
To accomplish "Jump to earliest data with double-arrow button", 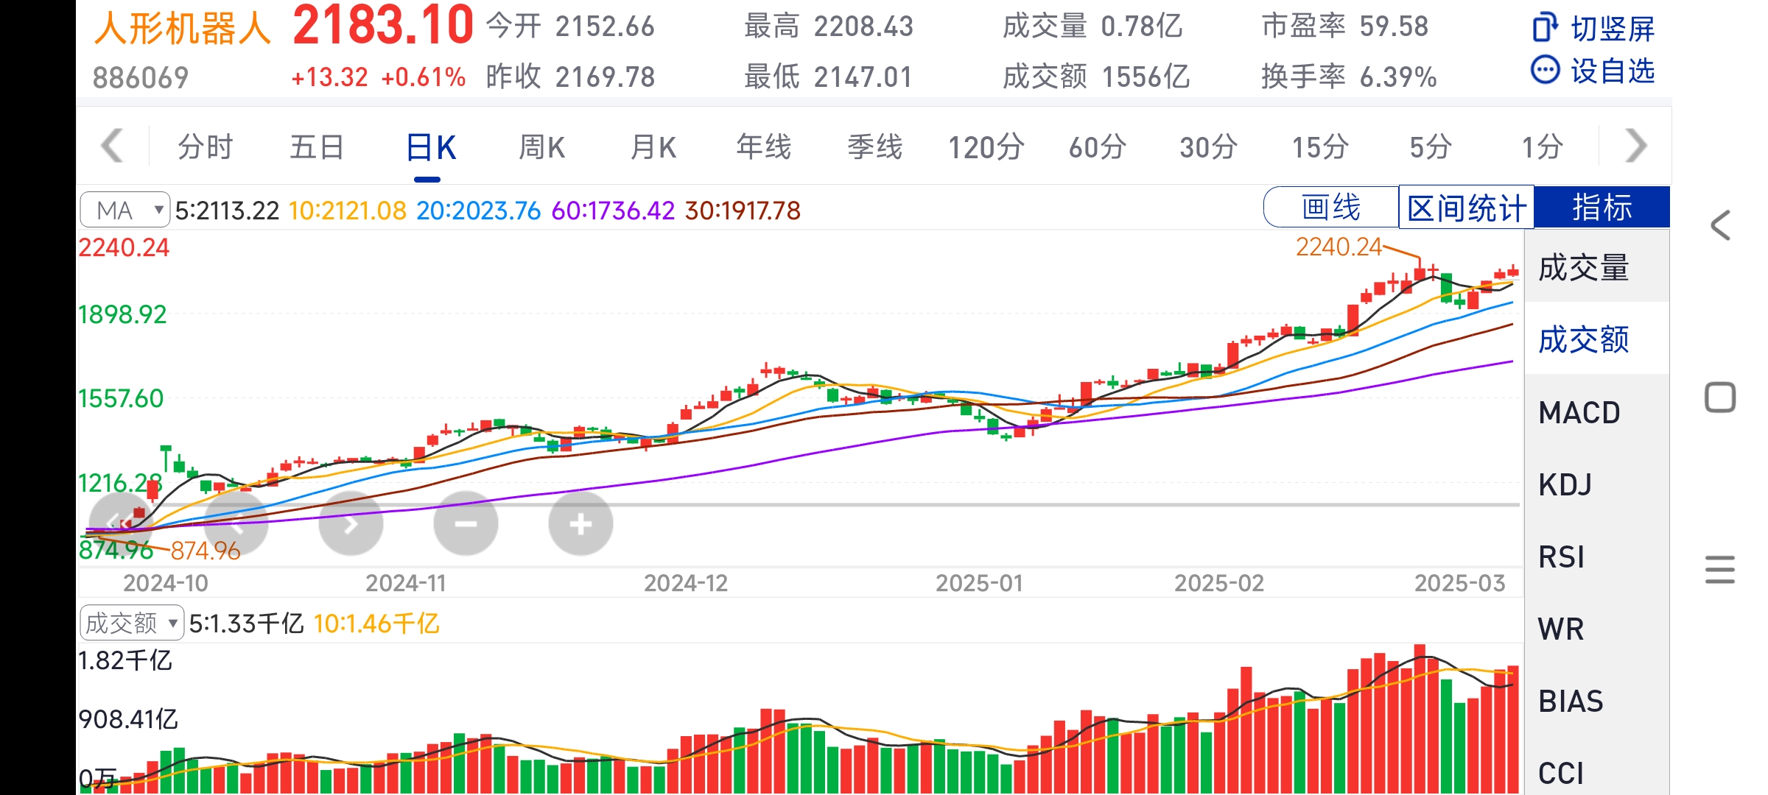I will (x=121, y=523).
